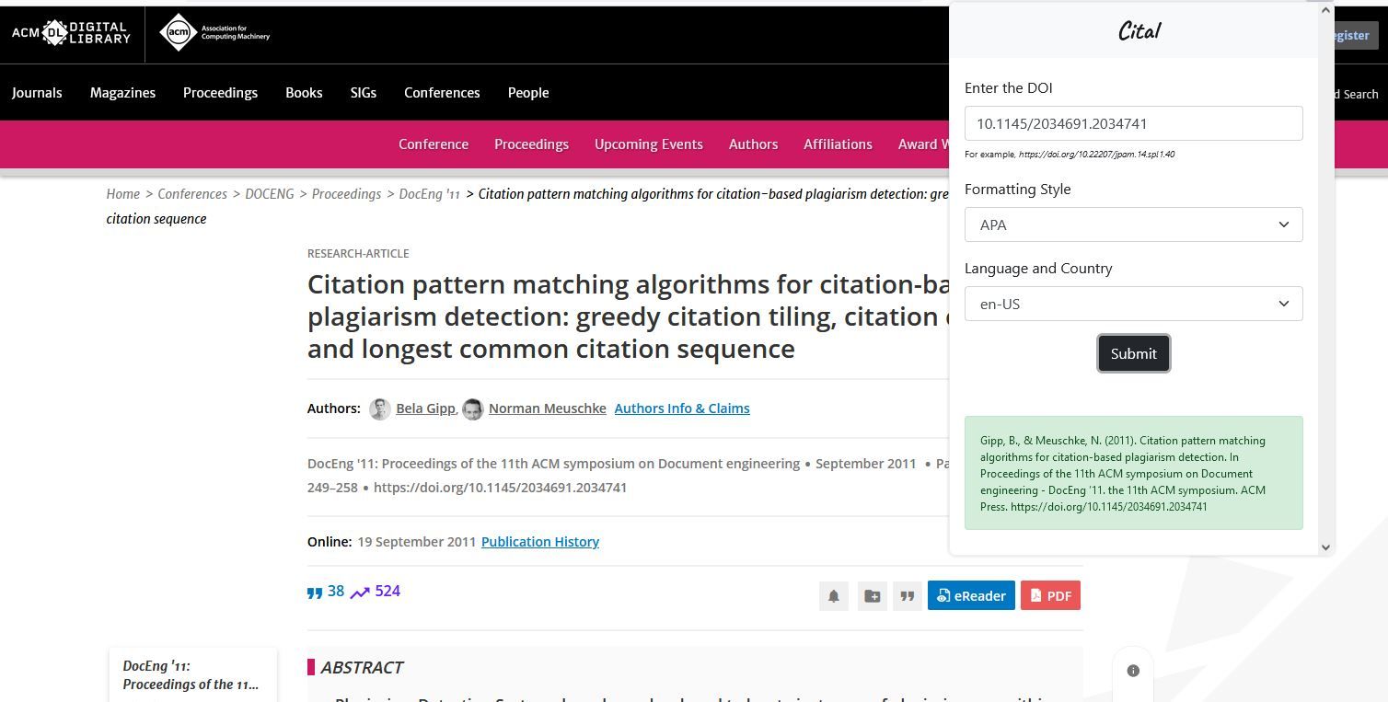Click Home in the breadcrumb
Image resolution: width=1388 pixels, height=702 pixels.
coord(122,194)
